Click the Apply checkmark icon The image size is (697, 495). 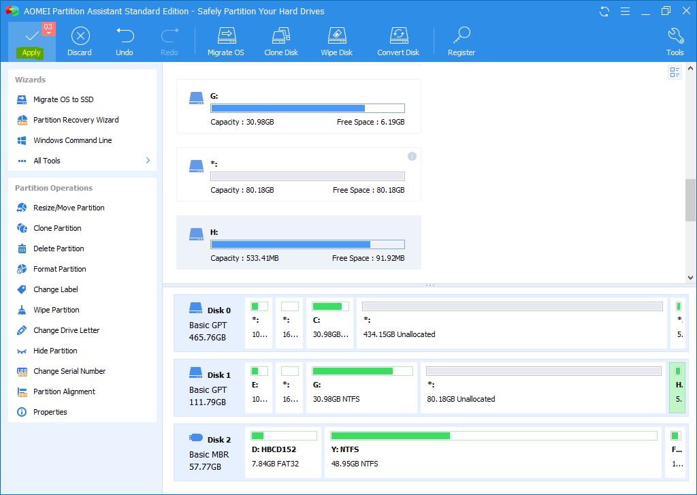pyautogui.click(x=31, y=36)
